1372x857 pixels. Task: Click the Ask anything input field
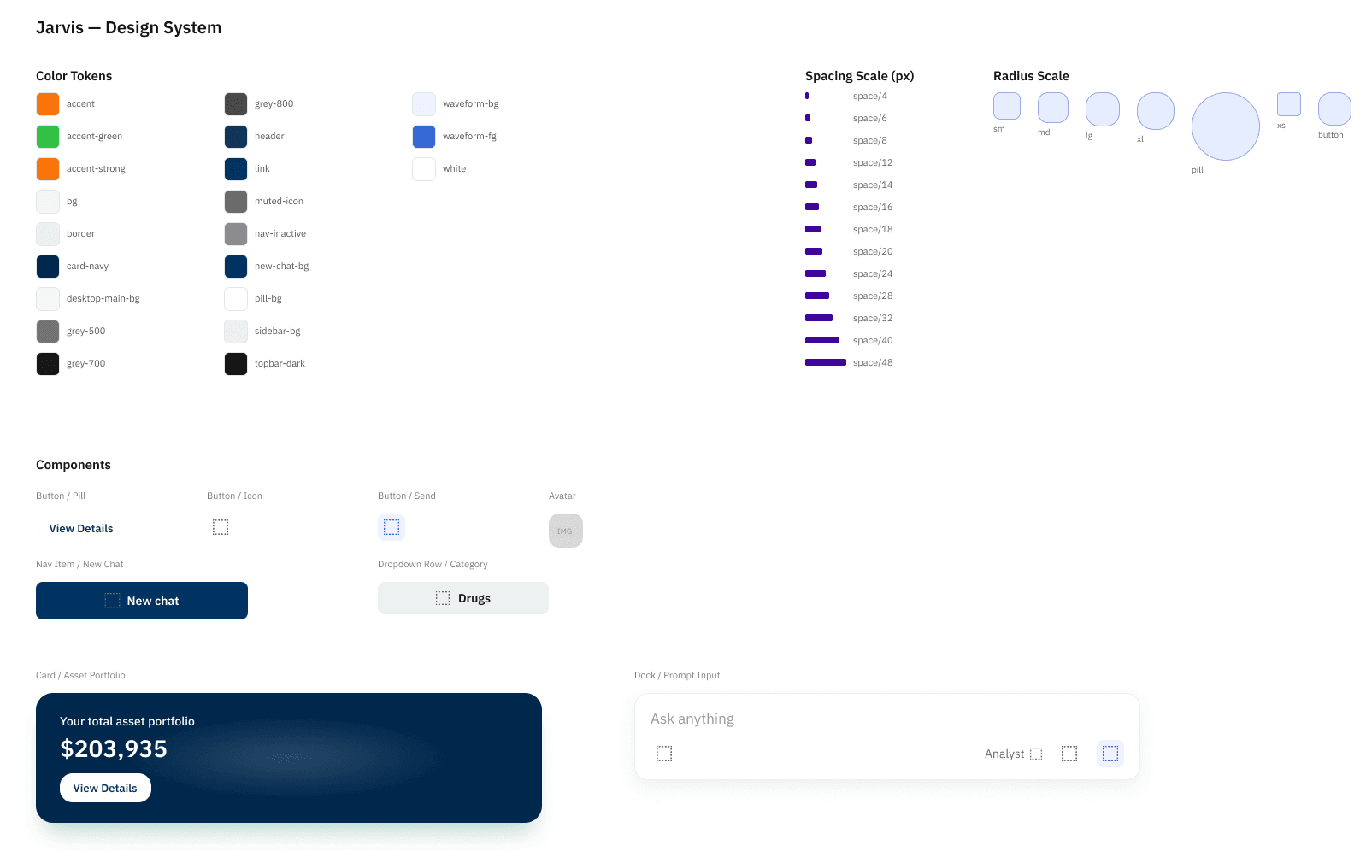[x=886, y=719]
